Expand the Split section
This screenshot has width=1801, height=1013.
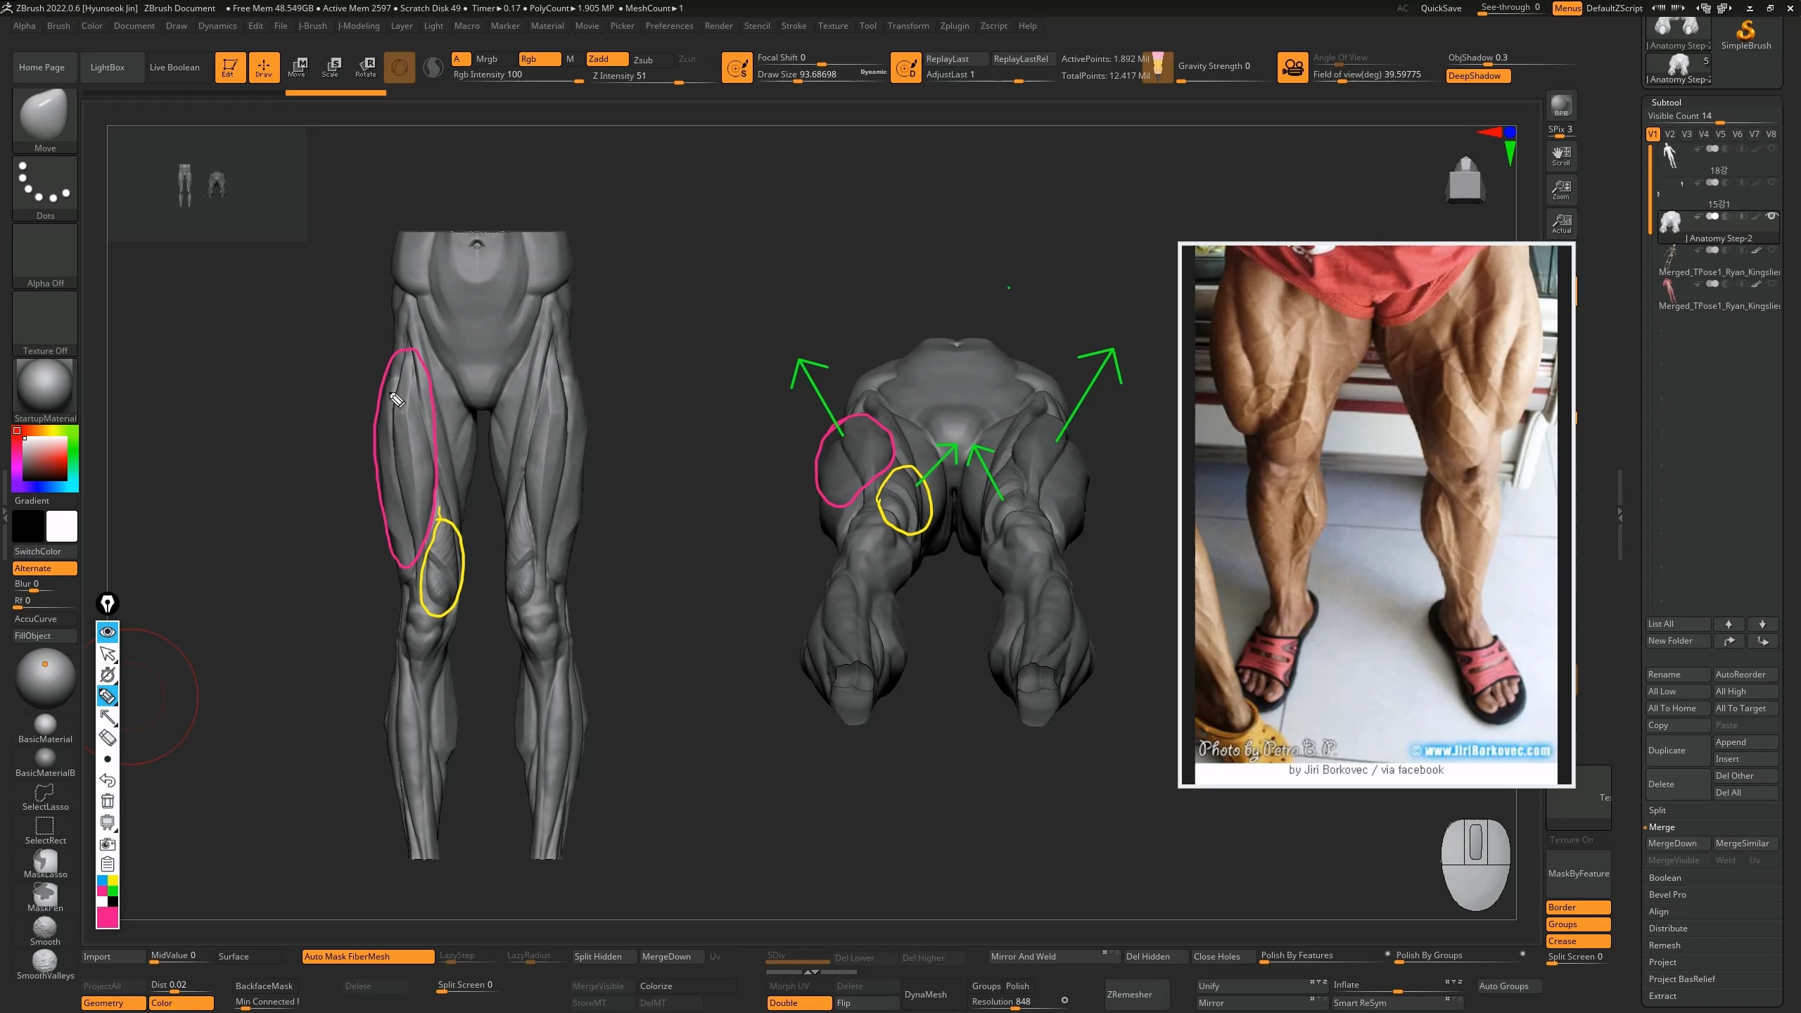coord(1657,810)
